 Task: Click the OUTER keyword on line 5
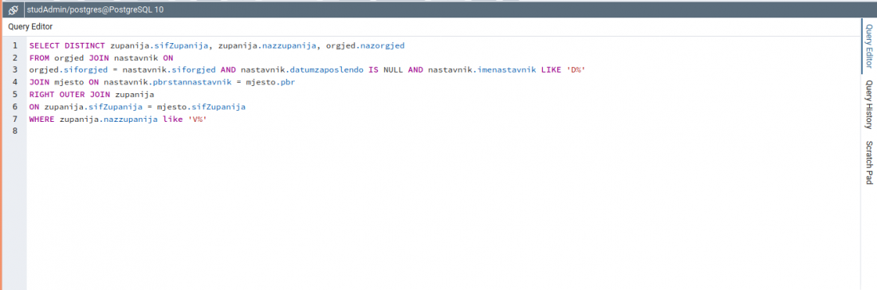72,95
